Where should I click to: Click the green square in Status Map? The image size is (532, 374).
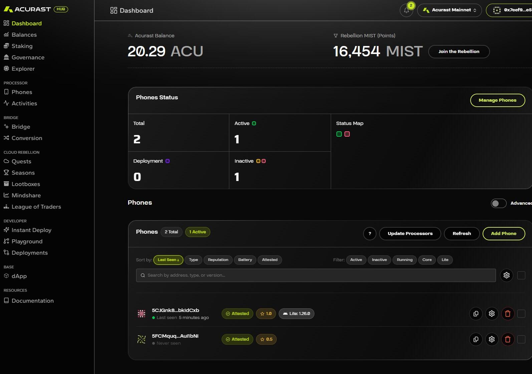click(x=339, y=134)
